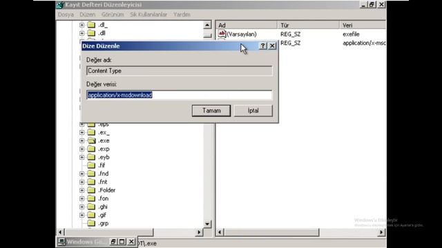Open the Yardım menu
The image size is (442, 248).
pos(182,14)
